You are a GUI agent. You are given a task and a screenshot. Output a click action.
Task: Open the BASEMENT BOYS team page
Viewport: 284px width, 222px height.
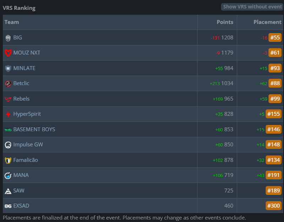pos(34,129)
